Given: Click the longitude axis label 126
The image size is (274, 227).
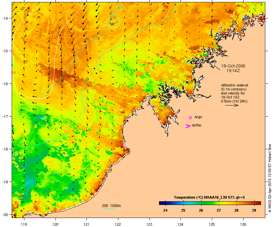Looking at the screenshot, I should click(243, 224).
